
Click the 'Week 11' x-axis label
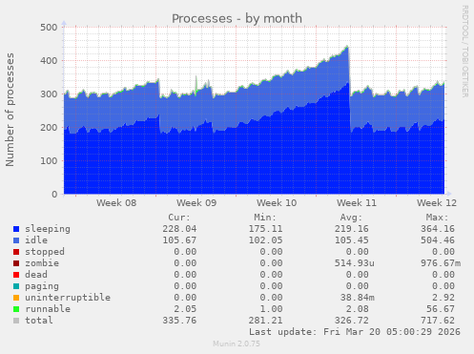(357, 203)
